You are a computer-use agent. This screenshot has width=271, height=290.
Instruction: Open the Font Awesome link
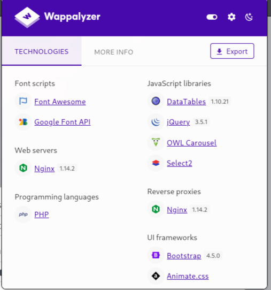tap(60, 102)
